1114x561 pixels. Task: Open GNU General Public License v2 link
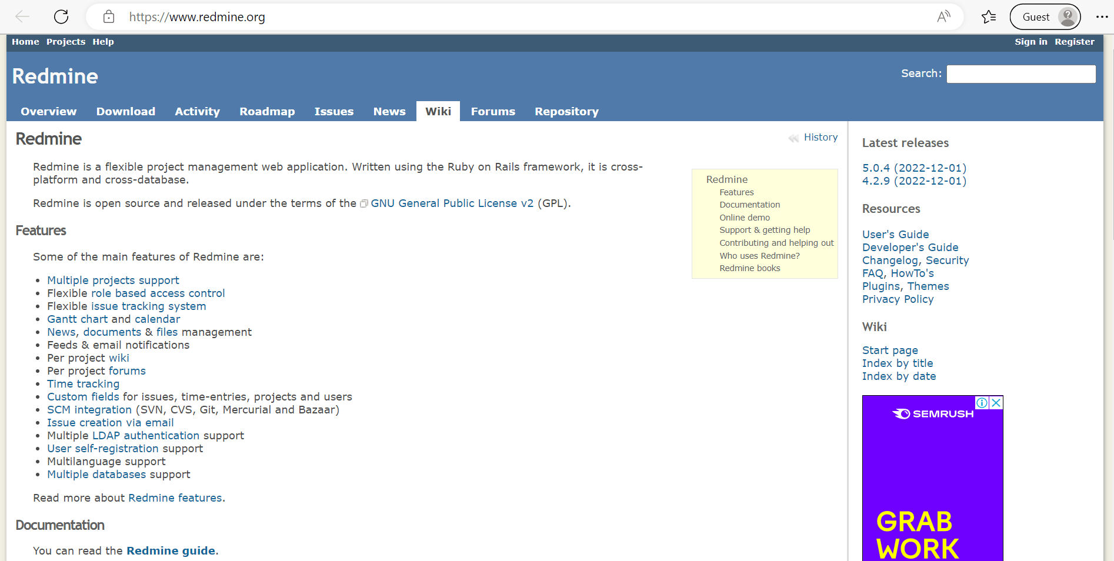[452, 203]
